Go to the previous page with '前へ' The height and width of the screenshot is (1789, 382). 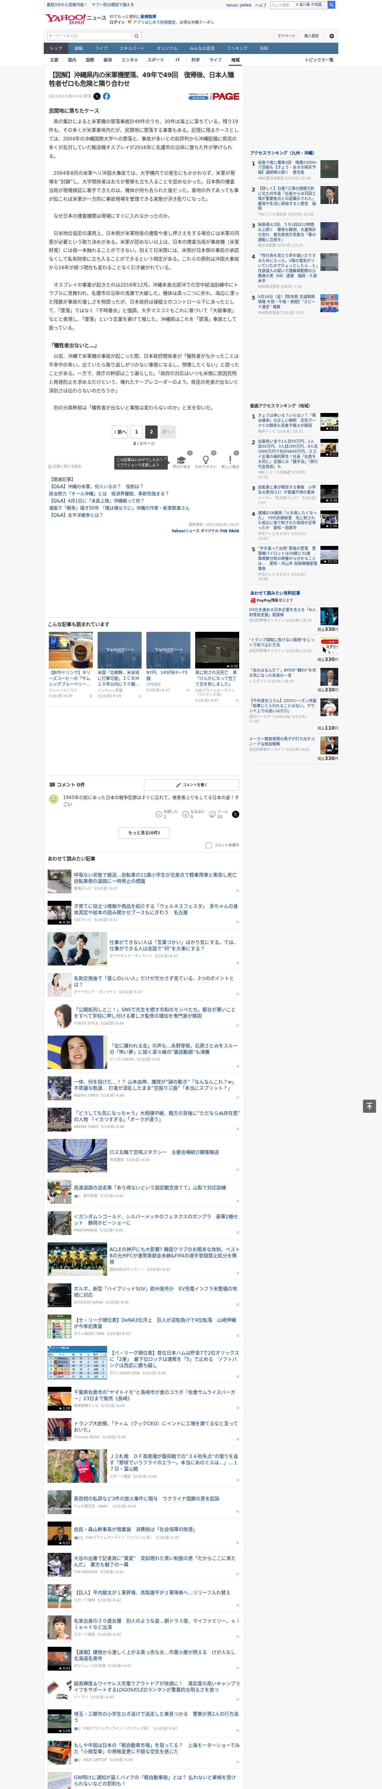120,432
